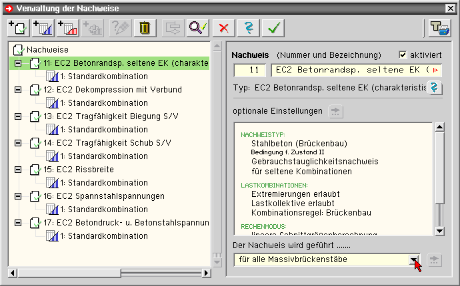This screenshot has width=460, height=286.
Task: Collapse the 15: EC2 Rissbreite tree node
Action: pyautogui.click(x=17, y=170)
